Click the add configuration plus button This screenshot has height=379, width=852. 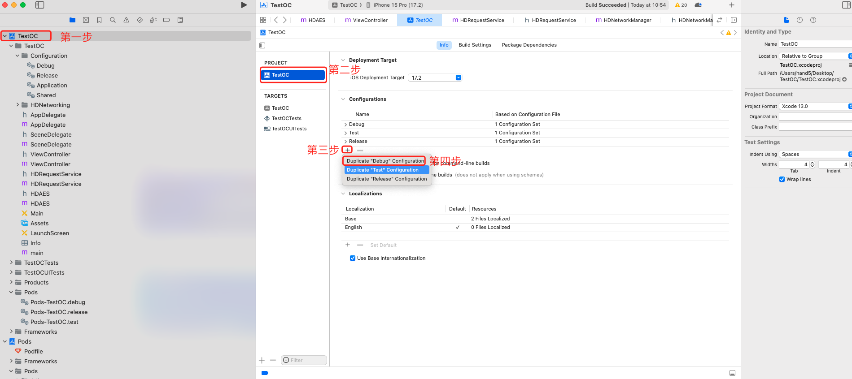click(348, 150)
